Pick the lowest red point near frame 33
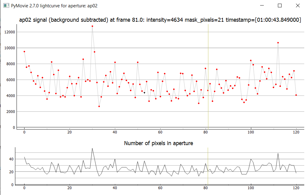The width and height of the screenshot is (307, 195). pos(99,106)
